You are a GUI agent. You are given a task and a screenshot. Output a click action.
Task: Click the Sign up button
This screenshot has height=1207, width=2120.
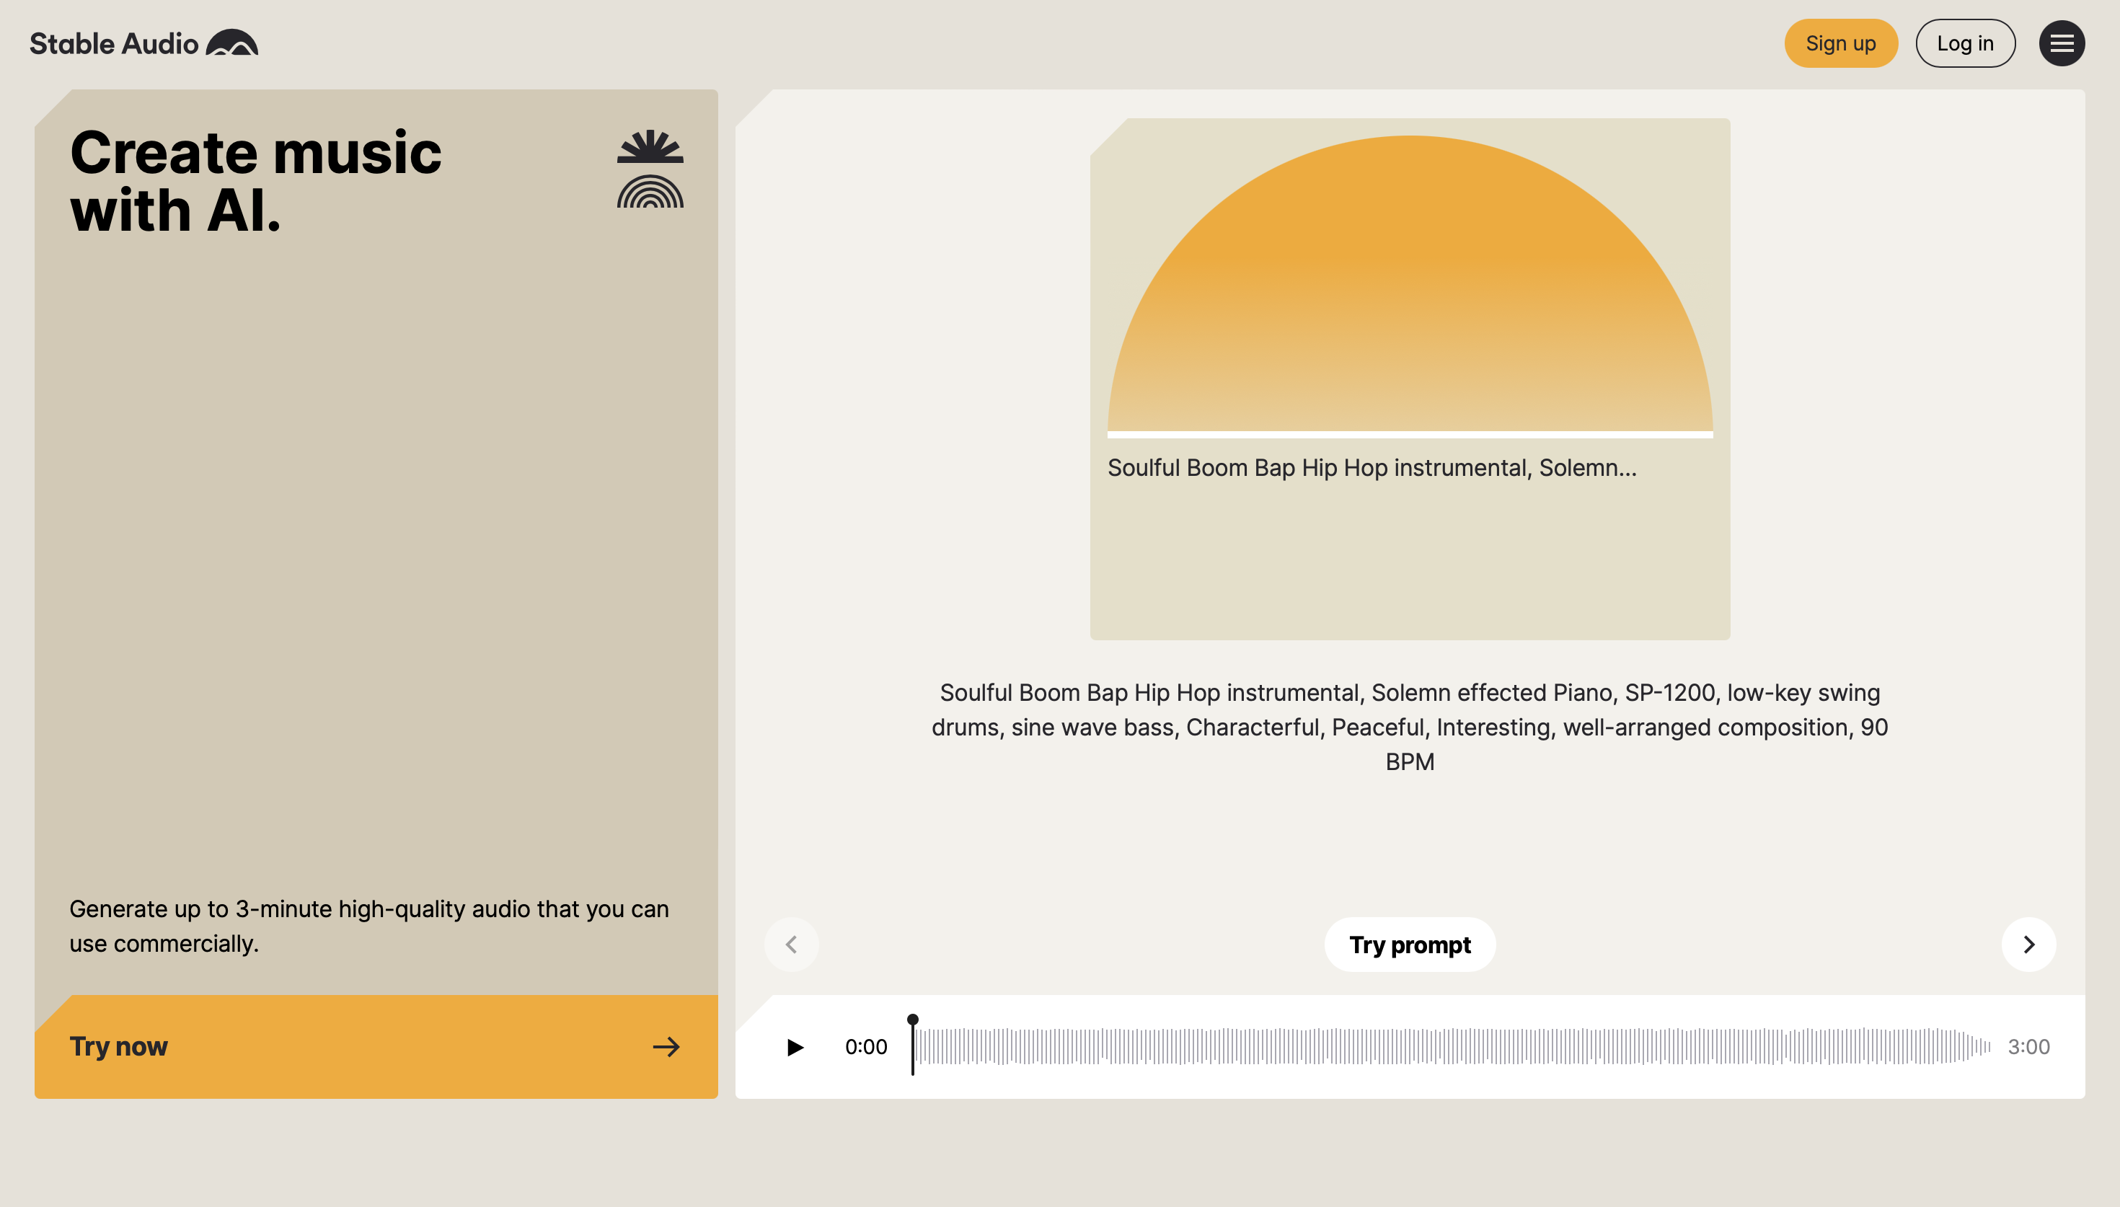[x=1840, y=43]
